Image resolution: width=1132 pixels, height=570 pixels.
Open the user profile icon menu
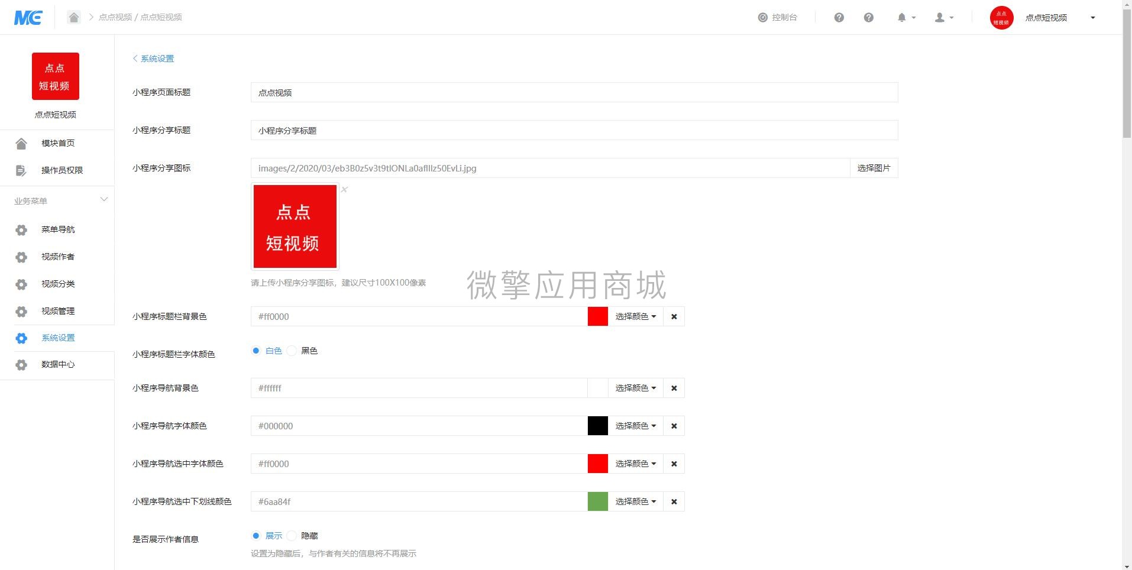pos(944,18)
